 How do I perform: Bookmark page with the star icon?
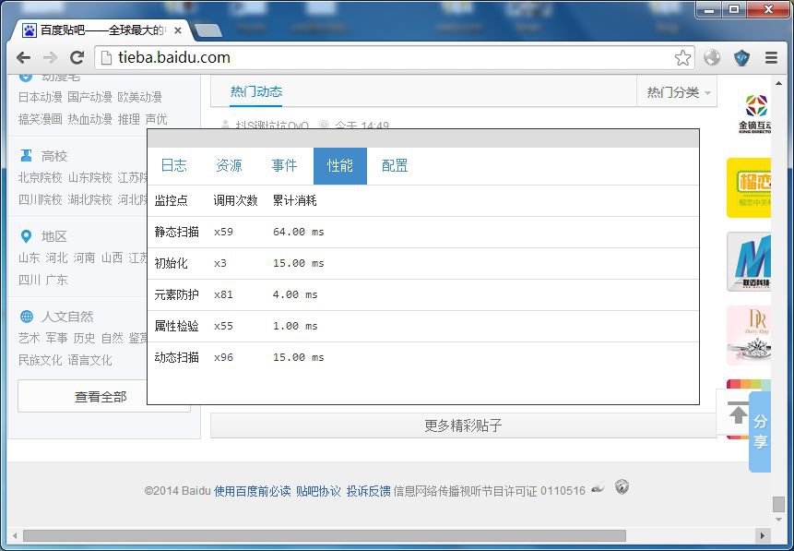click(682, 58)
